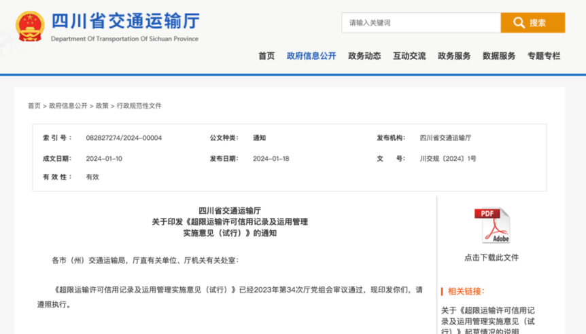The height and width of the screenshot is (334, 586).
Task: Click the 公文种类 value 通知
Action: click(260, 138)
